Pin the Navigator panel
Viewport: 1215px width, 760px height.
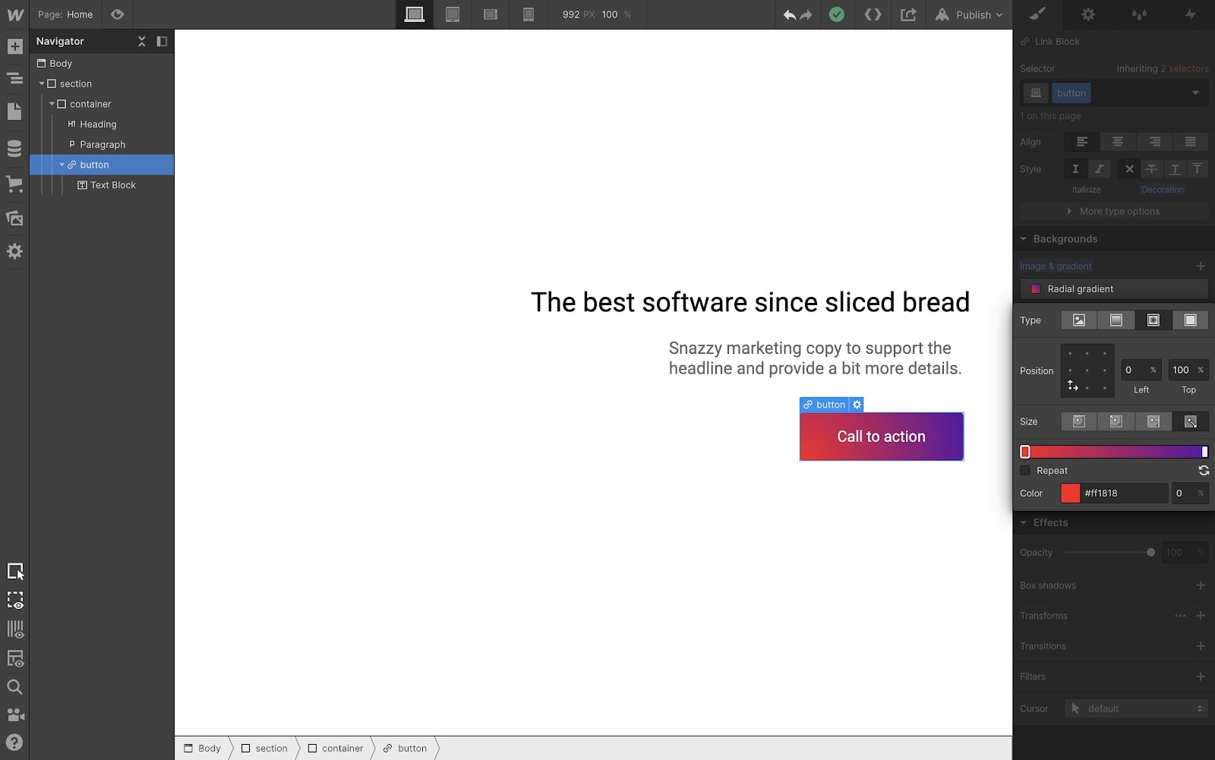(162, 41)
